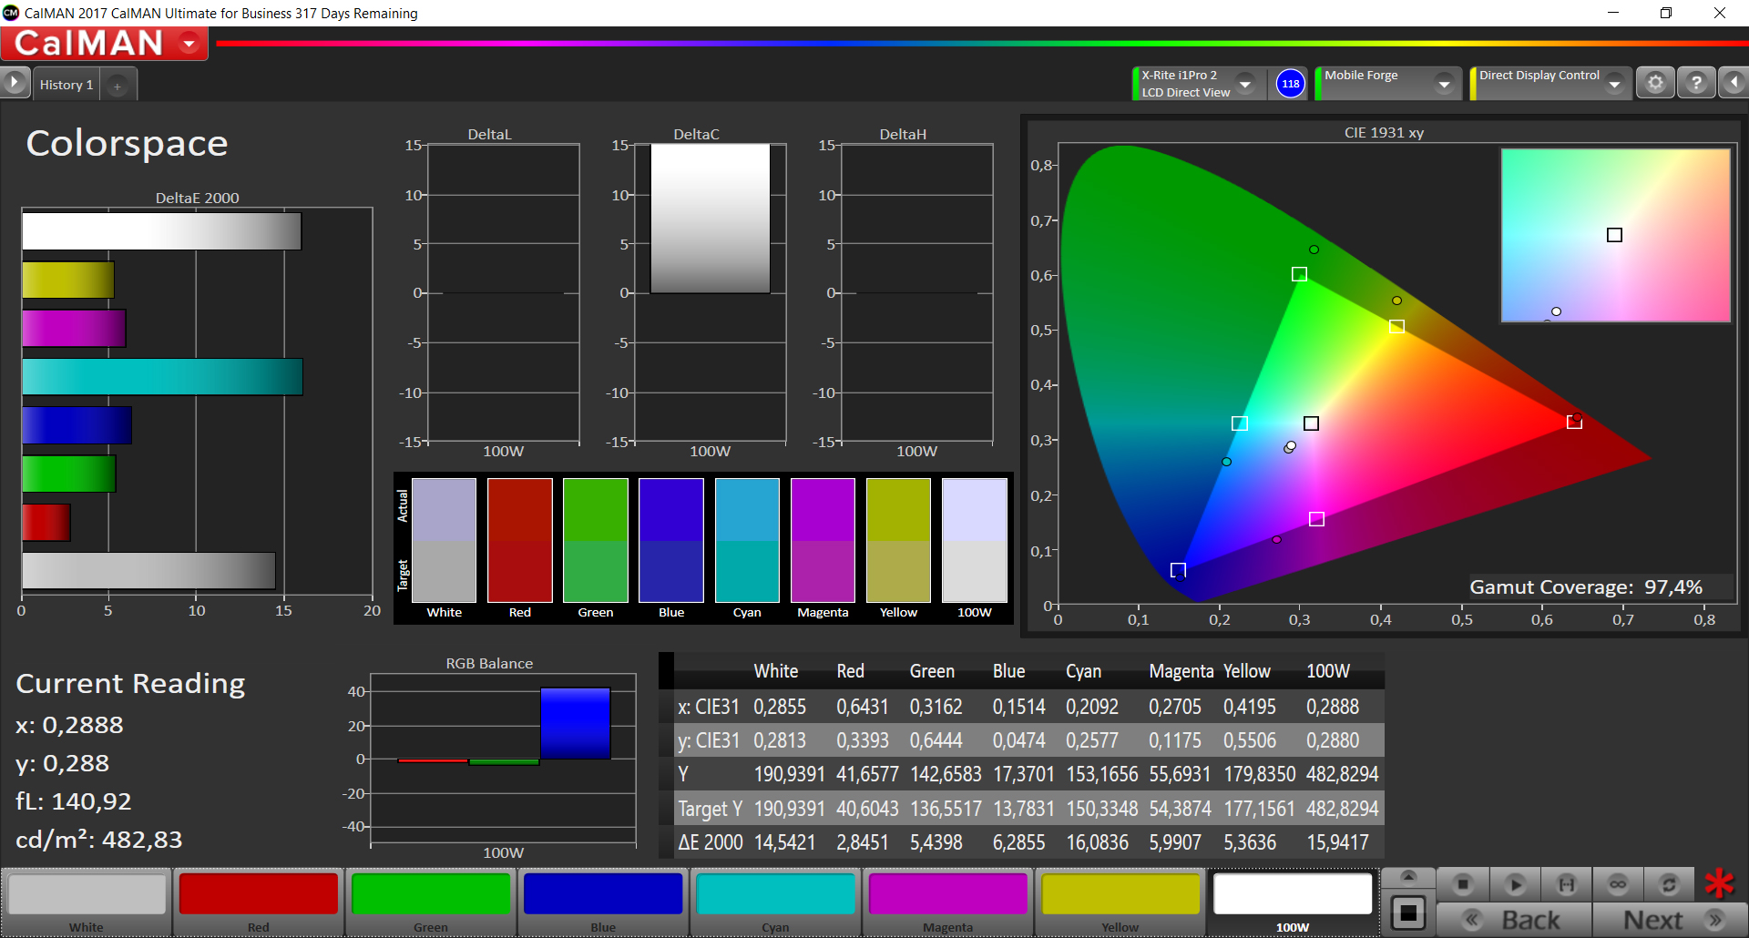This screenshot has height=938, width=1749.
Task: Click the play button to read series
Action: tap(1515, 884)
